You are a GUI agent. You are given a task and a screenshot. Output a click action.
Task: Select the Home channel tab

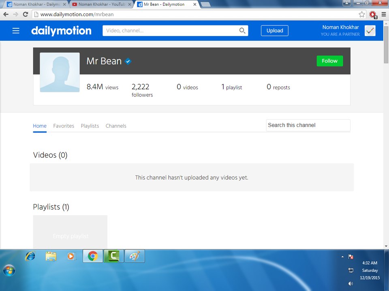40,126
